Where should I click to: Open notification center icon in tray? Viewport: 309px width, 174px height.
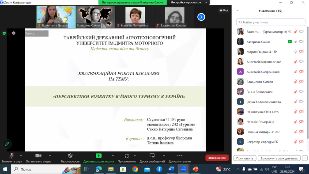(301, 169)
